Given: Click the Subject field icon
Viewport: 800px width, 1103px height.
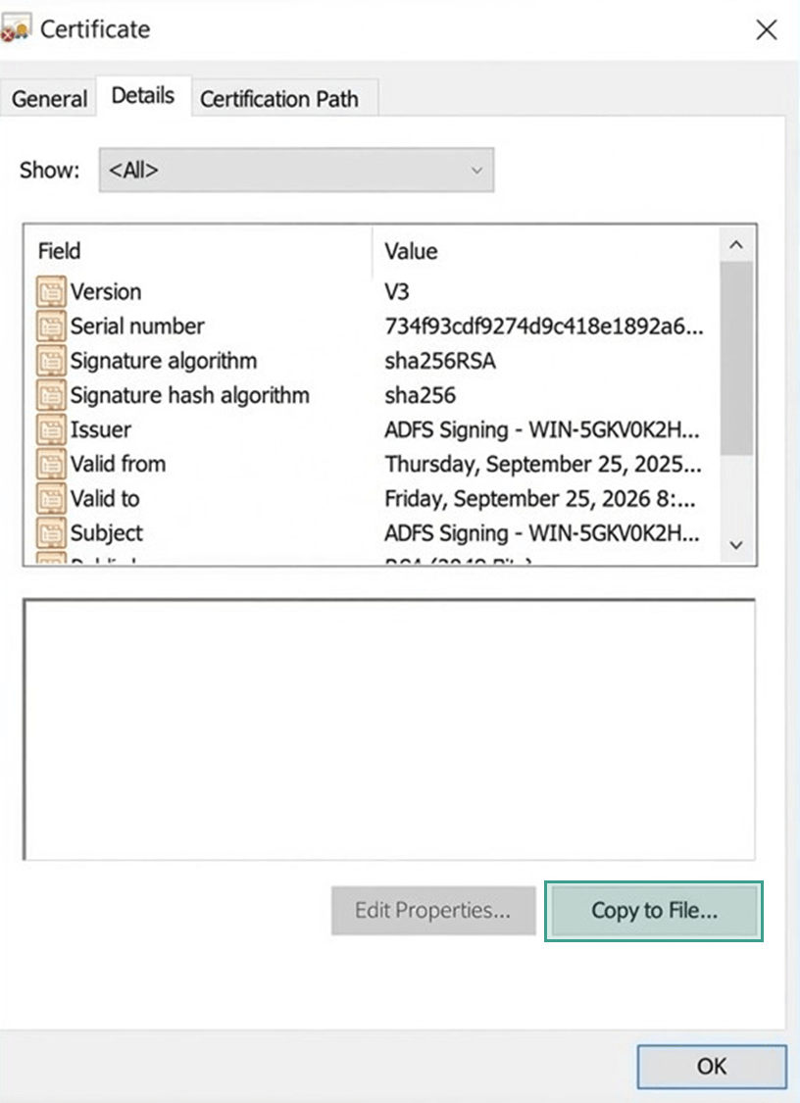Looking at the screenshot, I should (50, 532).
